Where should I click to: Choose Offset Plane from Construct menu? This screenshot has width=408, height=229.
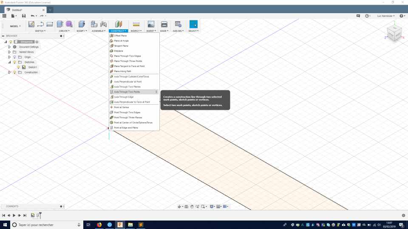tap(134, 36)
